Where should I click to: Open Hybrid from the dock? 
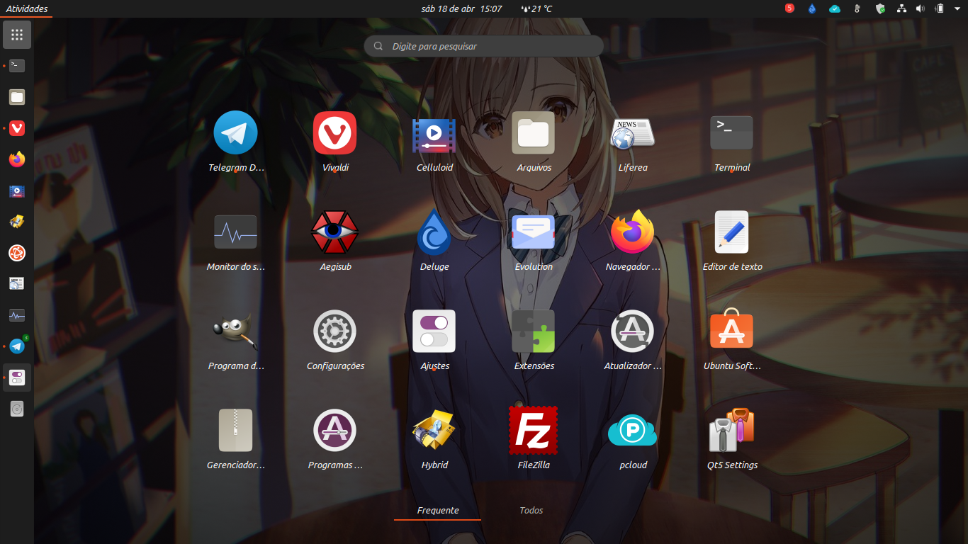(x=17, y=222)
